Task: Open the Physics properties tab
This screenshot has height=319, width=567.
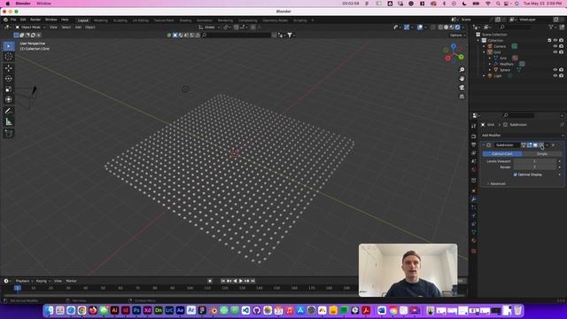Action: [474, 216]
